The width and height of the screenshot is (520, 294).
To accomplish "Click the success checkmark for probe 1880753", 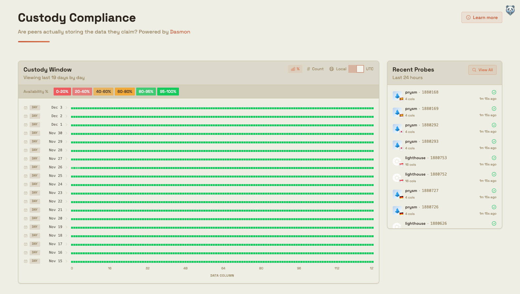I will pos(494,158).
